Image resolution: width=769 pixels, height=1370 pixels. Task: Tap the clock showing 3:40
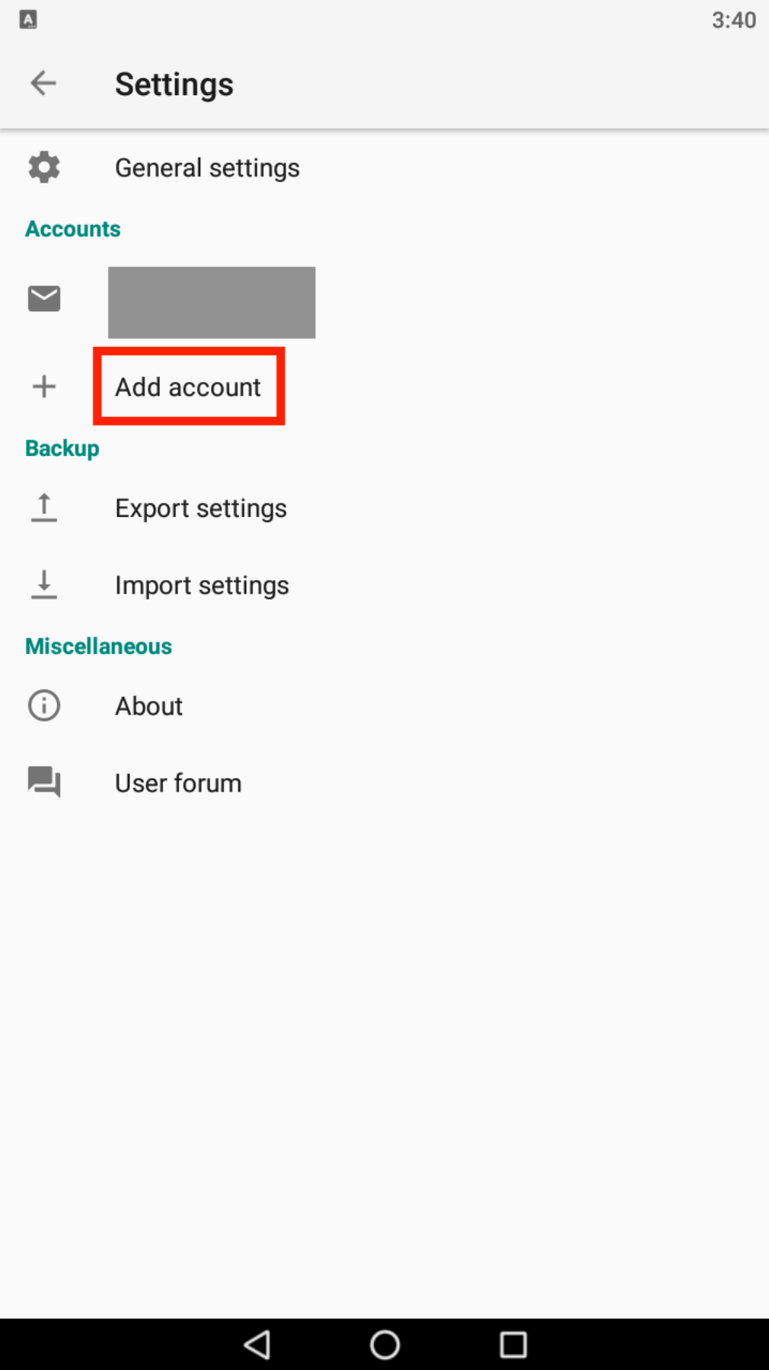point(735,20)
